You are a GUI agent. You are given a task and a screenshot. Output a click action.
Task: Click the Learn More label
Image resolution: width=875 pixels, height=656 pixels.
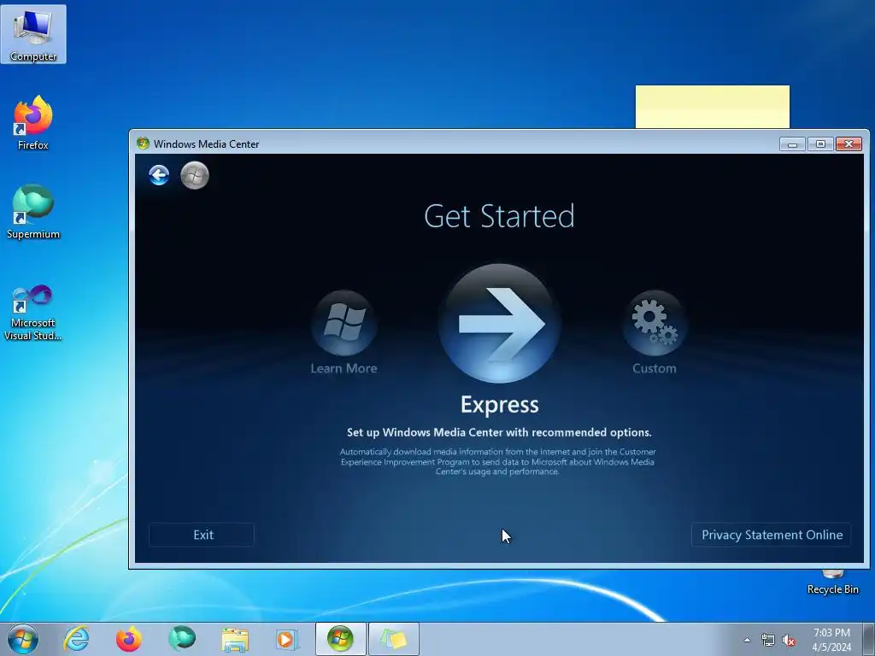click(344, 368)
